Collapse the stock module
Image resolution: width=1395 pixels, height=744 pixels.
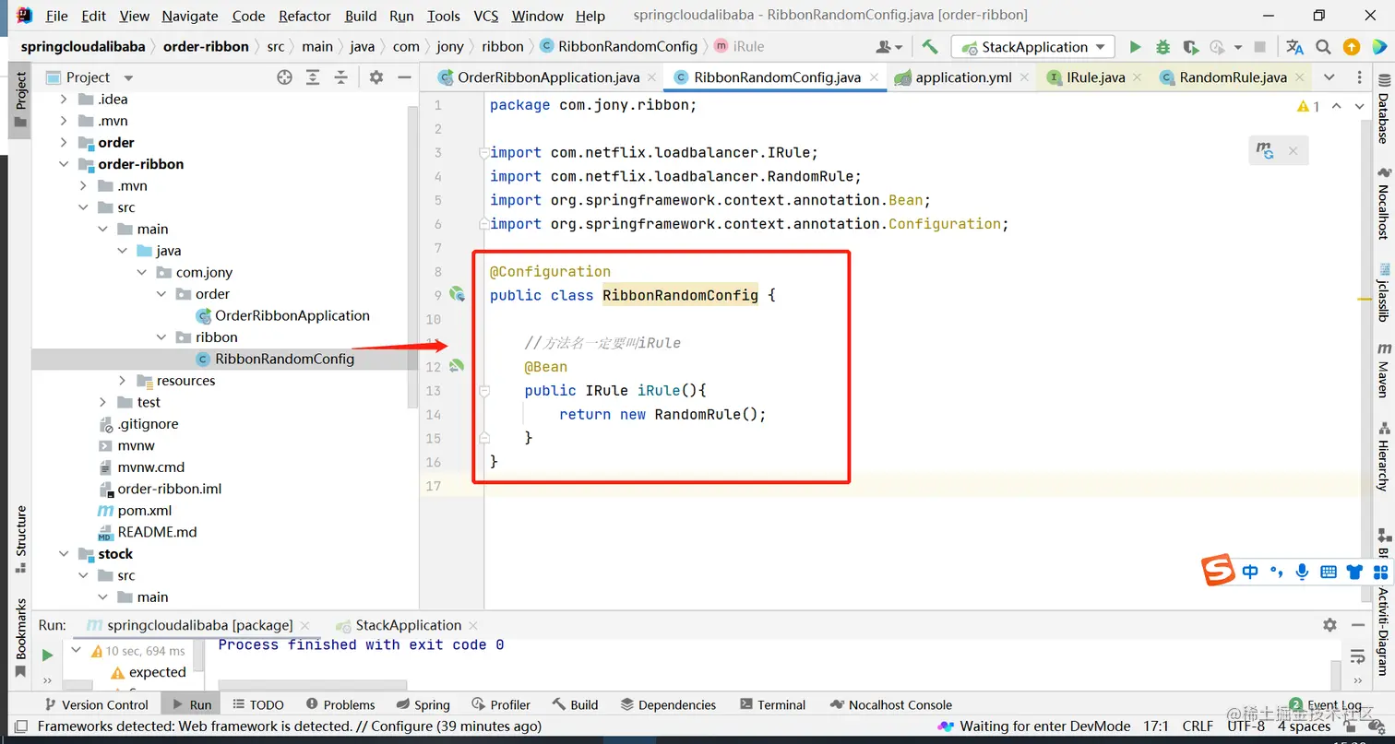[x=64, y=554]
